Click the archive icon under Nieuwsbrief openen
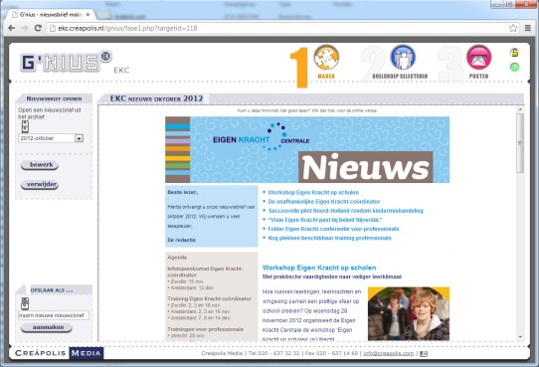Screen dimensions: 539x367 coord(25,126)
